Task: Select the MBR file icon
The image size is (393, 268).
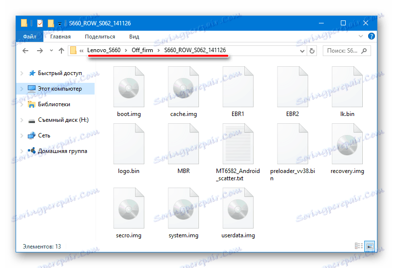Action: coord(183,144)
